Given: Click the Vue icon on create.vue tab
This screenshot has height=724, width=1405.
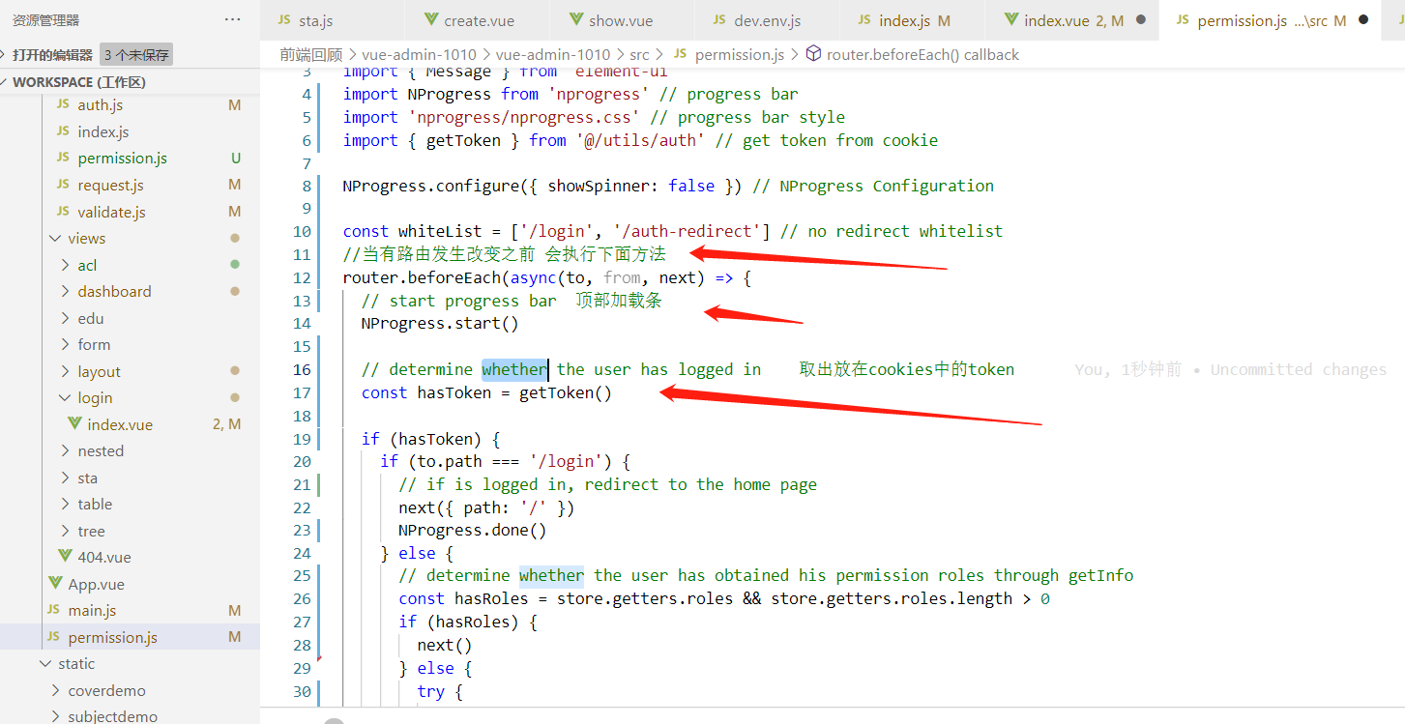Looking at the screenshot, I should [431, 20].
